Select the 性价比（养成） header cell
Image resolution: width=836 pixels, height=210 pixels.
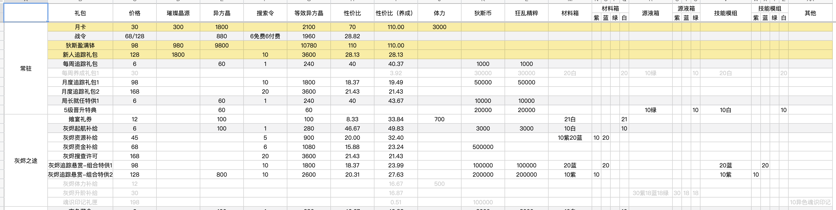[x=396, y=13]
